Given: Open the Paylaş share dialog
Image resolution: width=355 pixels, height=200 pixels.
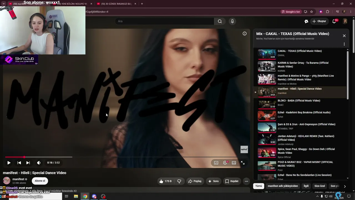Looking at the screenshot, I should (195, 181).
